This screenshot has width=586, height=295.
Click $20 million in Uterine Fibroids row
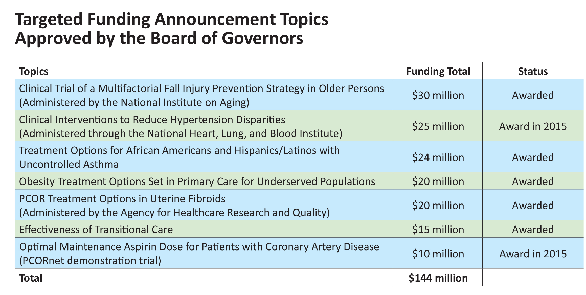[438, 206]
